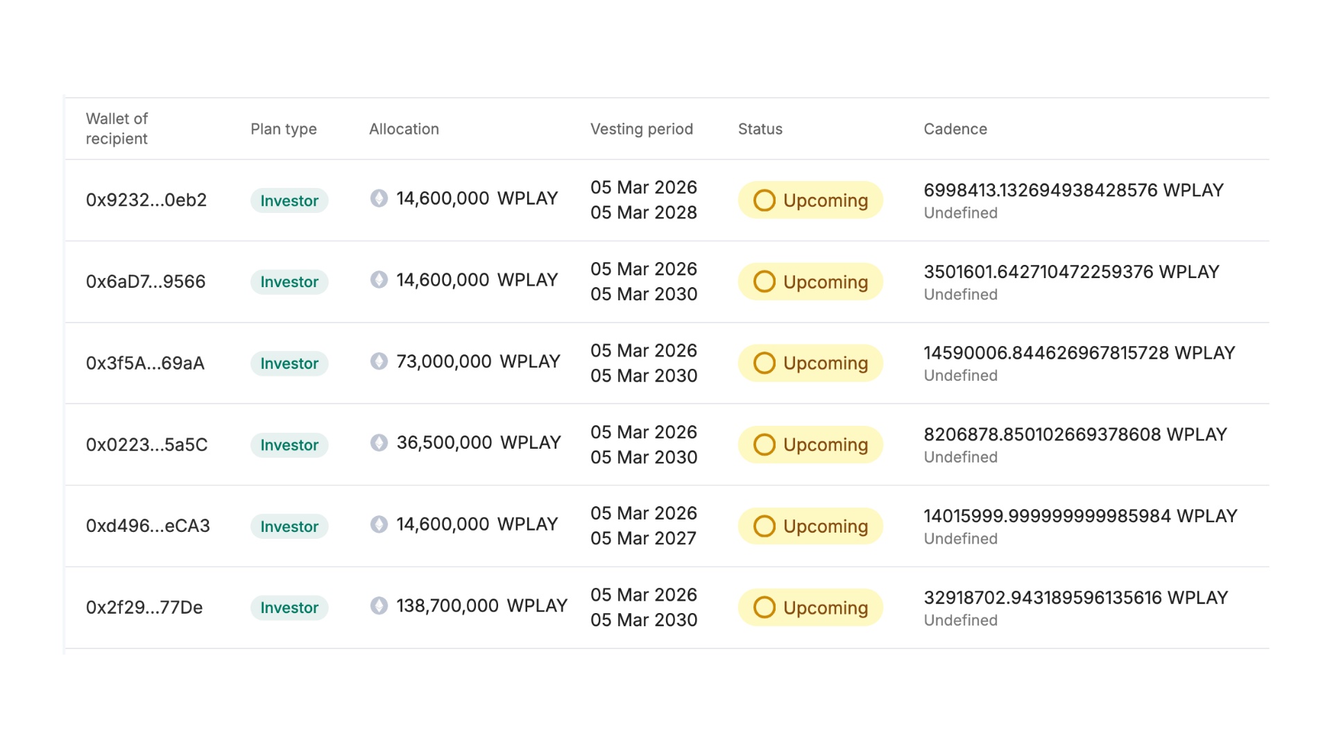Click cadence value 8206878.850102669378608 WPLAY
Viewport: 1332px width, 749px height.
point(1075,435)
